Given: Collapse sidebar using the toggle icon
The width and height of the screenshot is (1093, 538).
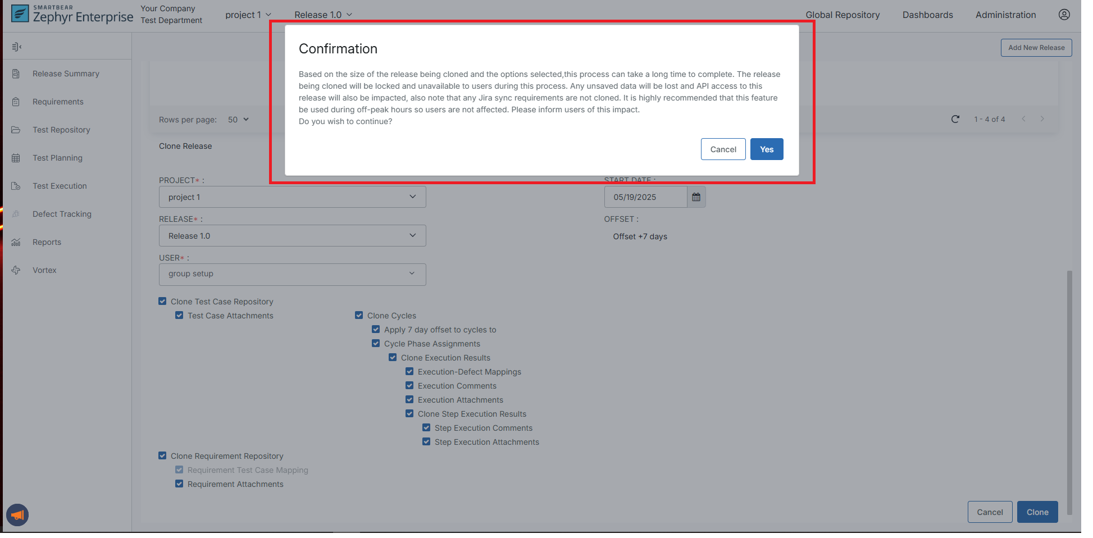Looking at the screenshot, I should point(17,47).
